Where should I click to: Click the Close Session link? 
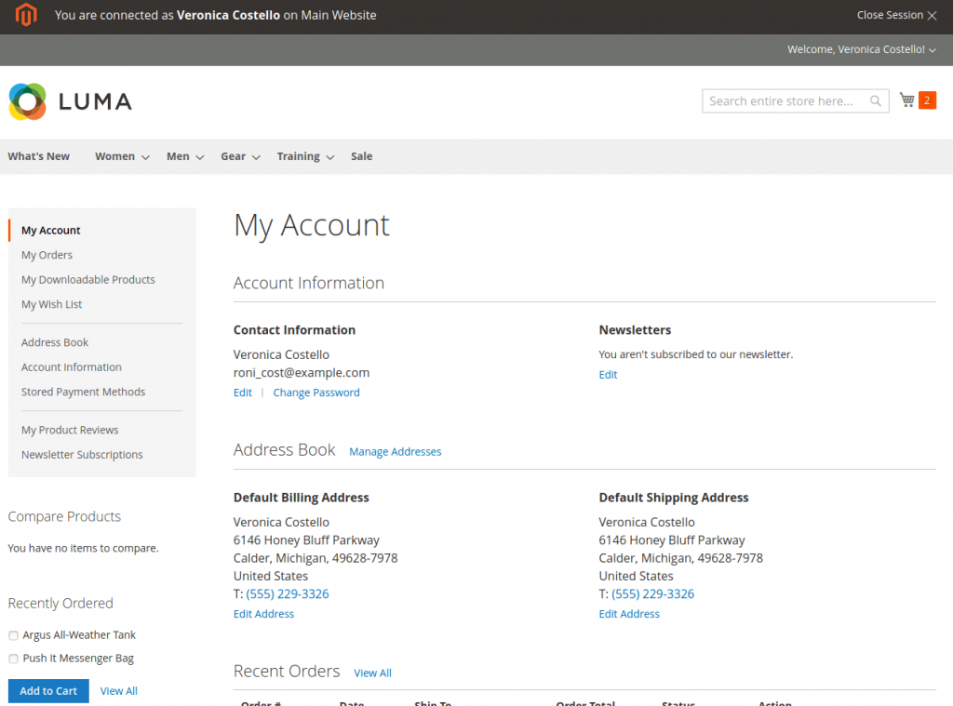890,15
